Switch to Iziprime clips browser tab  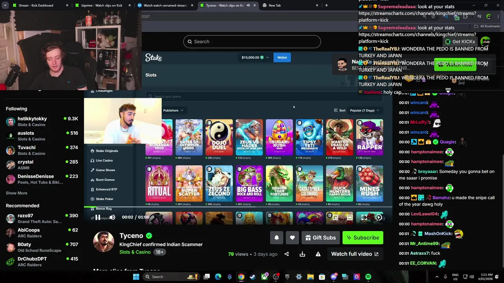point(102,6)
